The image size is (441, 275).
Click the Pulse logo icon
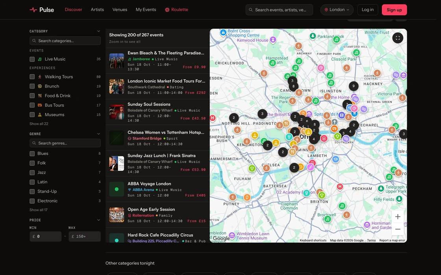pos(33,10)
